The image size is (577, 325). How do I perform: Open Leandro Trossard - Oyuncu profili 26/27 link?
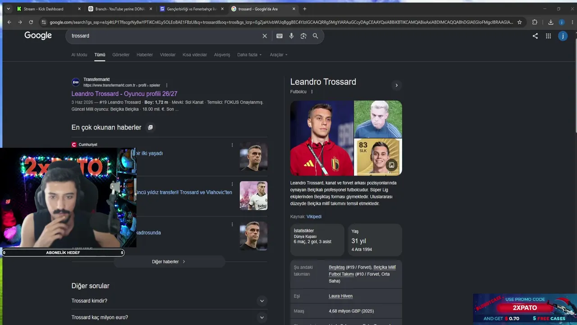pyautogui.click(x=124, y=94)
